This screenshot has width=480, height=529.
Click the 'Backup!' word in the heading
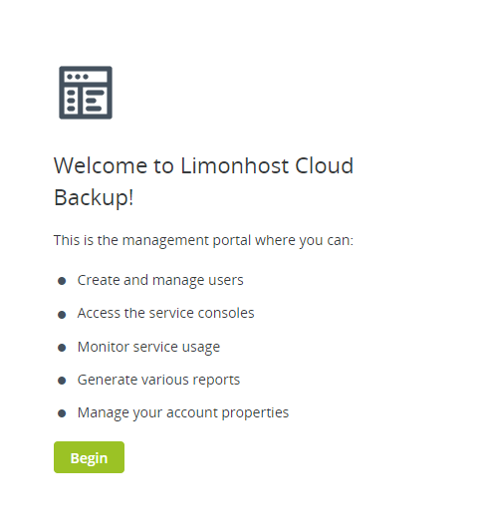(94, 197)
